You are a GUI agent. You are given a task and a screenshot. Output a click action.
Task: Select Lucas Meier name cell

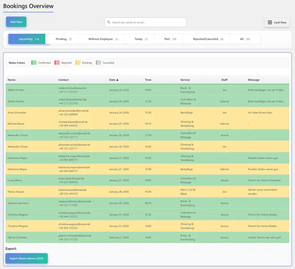[x=15, y=180]
